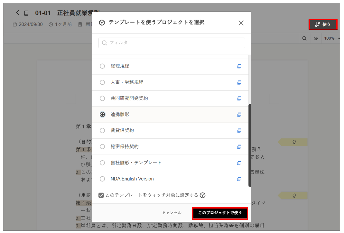Click the help question mark icon
This screenshot has width=344, height=233.
click(202, 195)
